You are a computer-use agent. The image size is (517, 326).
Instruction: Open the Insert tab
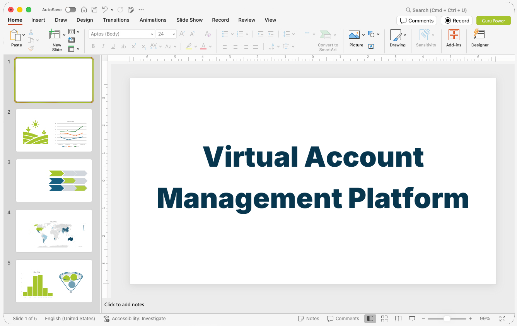[x=38, y=20]
